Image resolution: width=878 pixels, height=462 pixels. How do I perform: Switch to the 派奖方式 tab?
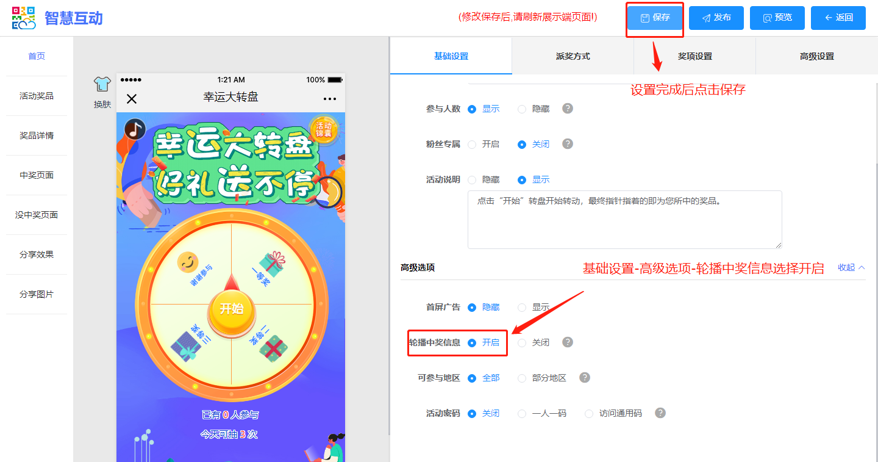(573, 56)
